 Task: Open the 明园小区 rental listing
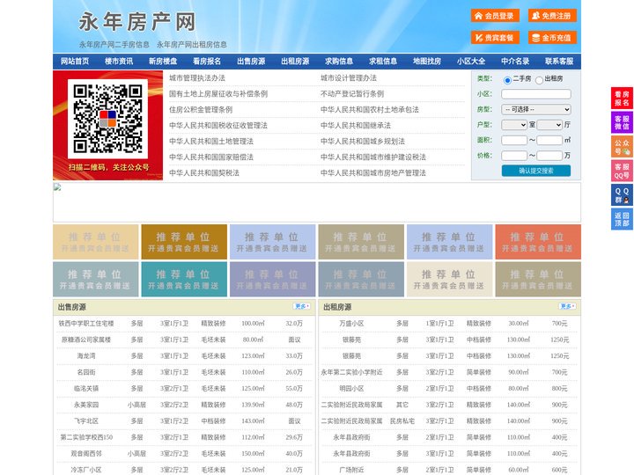pyautogui.click(x=351, y=389)
